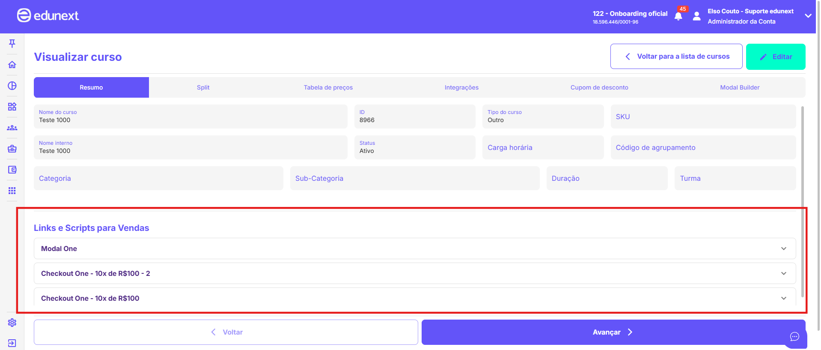
Task: Open the Cupom de desconto tab
Action: click(599, 87)
